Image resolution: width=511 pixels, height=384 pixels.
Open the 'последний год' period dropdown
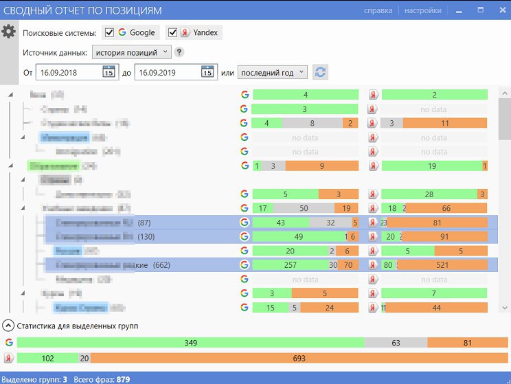tap(273, 72)
